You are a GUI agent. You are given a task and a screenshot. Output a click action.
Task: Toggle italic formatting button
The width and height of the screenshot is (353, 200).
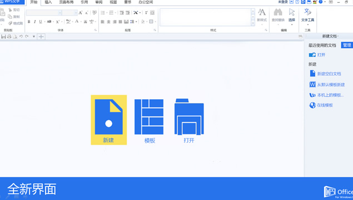coord(34,22)
